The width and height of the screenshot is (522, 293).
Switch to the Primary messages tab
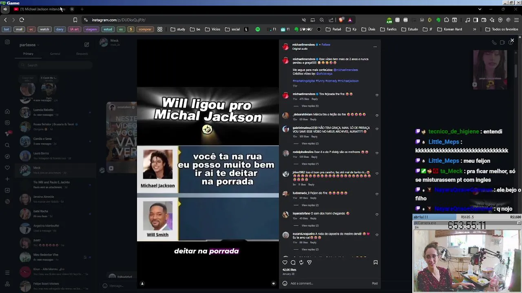(x=28, y=54)
